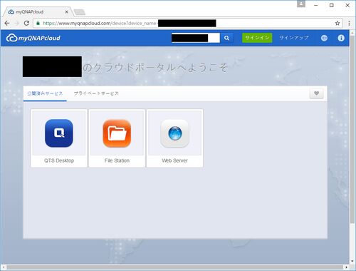Click the green サインイン button

pos(257,38)
